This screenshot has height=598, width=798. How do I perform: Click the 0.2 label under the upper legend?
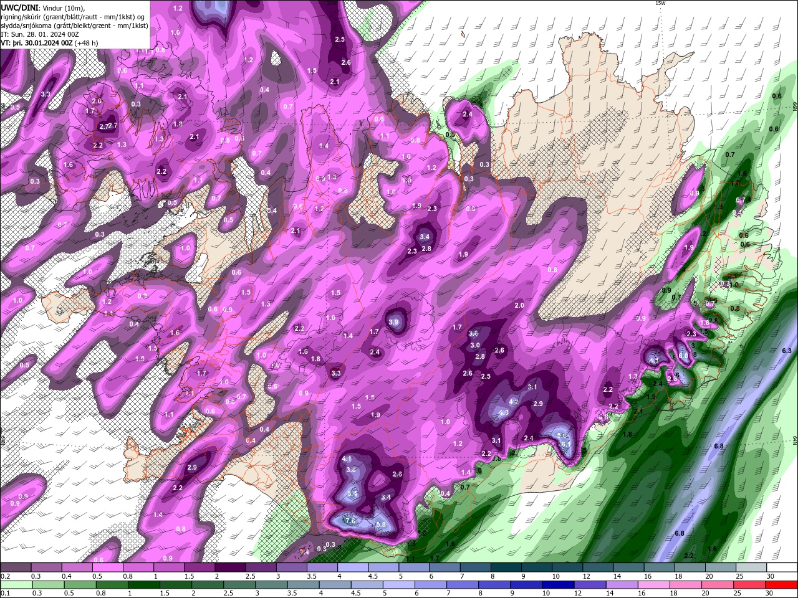tap(6, 576)
